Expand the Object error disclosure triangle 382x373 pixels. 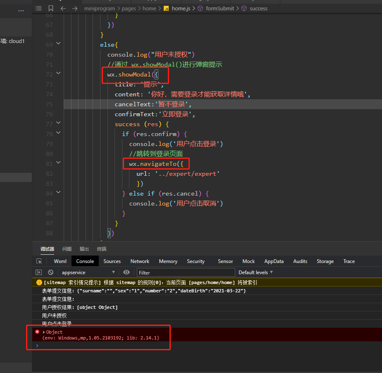pyautogui.click(x=44, y=332)
